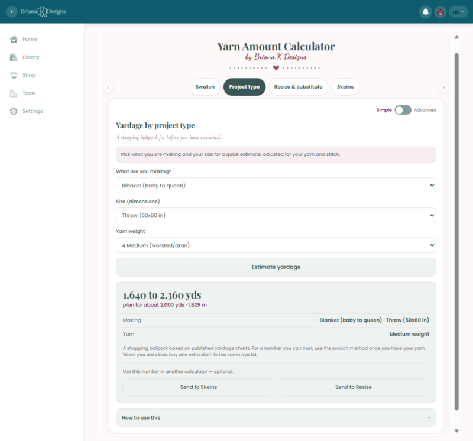Click the 'Yardage by project type' heading
Viewport: 473px width, 441px height.
(x=155, y=125)
